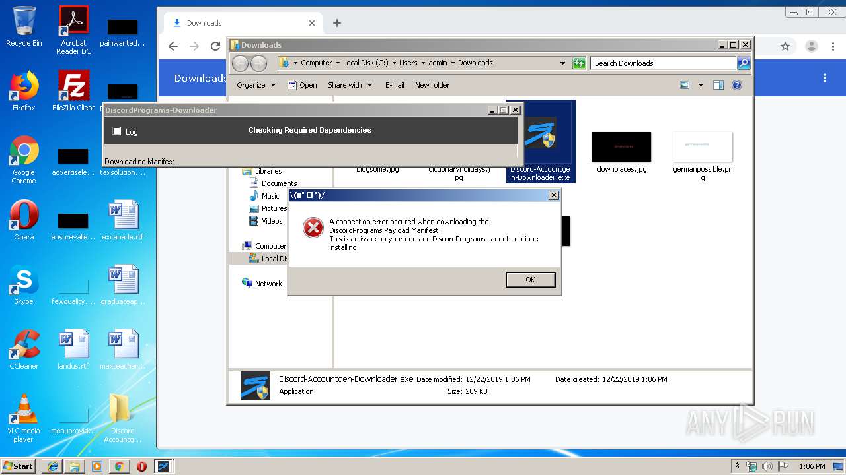This screenshot has height=475, width=846.
Task: Toggle the Explorer preview pane icon
Action: point(718,85)
